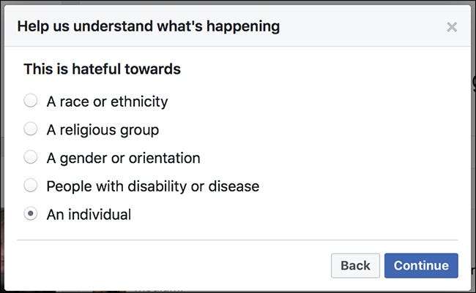This screenshot has width=476, height=293.
Task: Select the "A race or ethnicity" radio button
Action: (31, 102)
